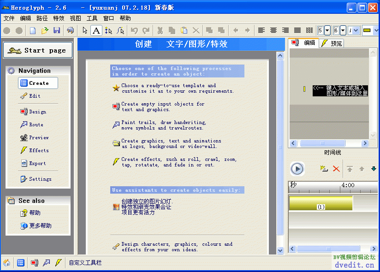This screenshot has height=272, width=380.
Task: Click the toolbar left arrow icon
Action: [x=236, y=30]
